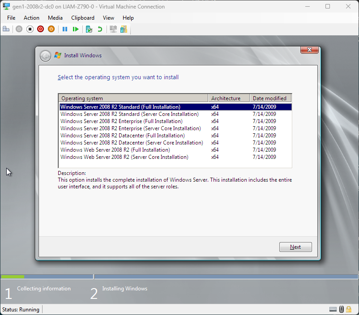The image size is (359, 315).
Task: Select Windows Web Server 2008 R2 (Server Core Installation)
Action: point(175,157)
